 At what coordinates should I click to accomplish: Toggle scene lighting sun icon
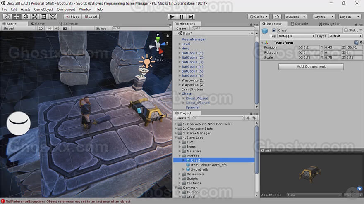[x=50, y=28]
